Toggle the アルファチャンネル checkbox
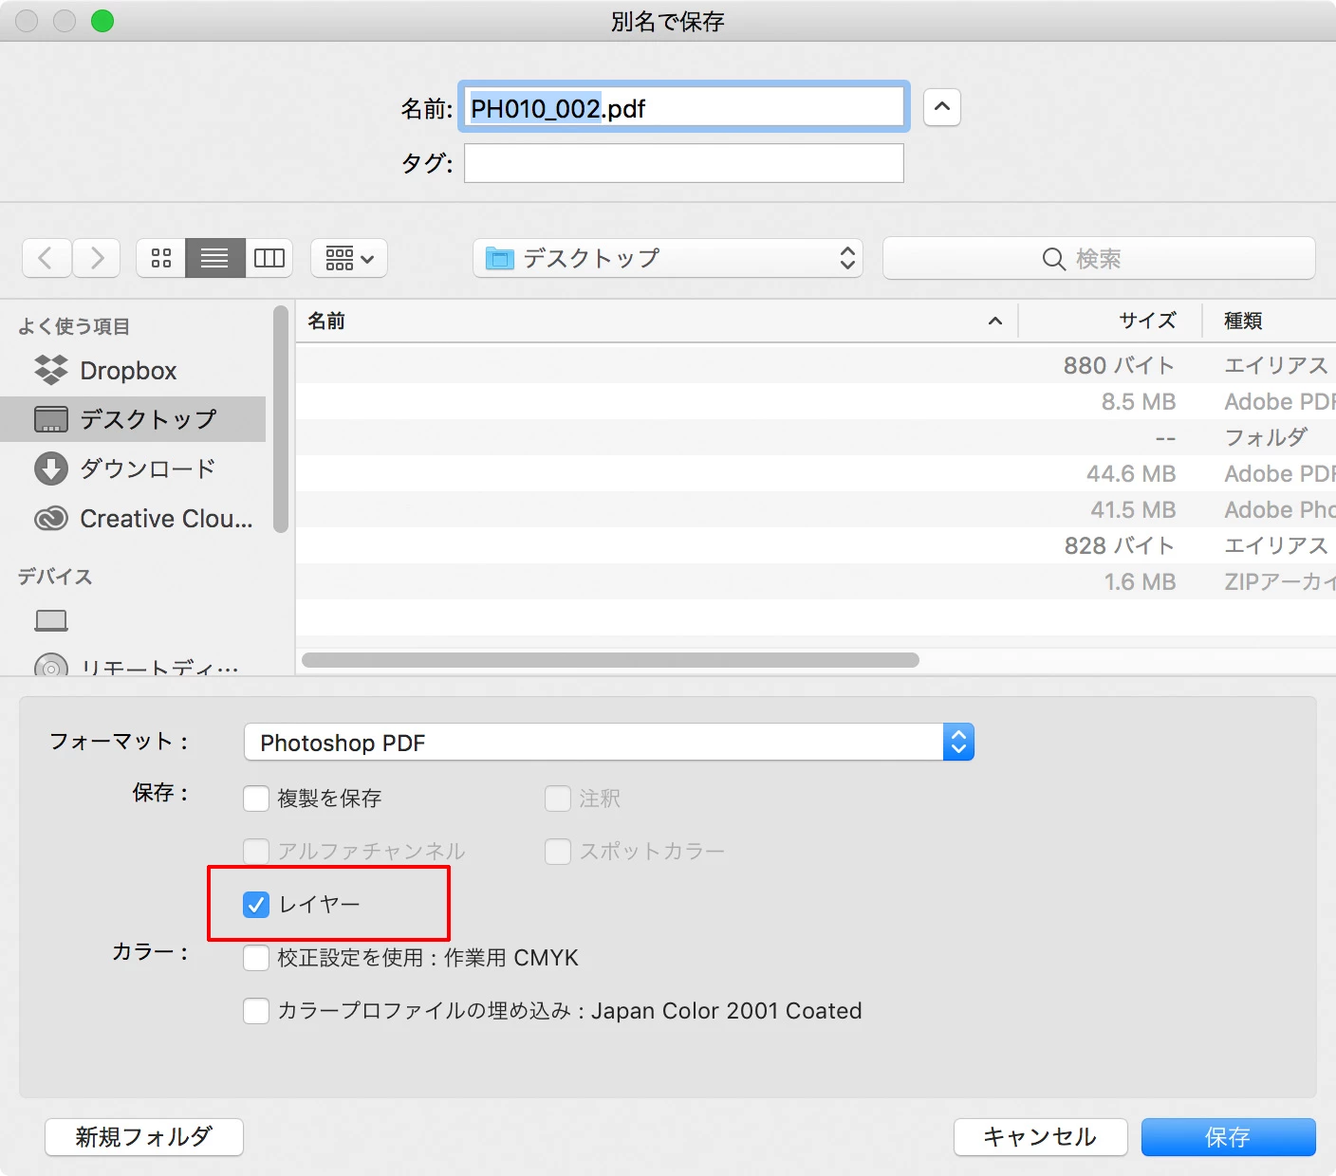Image resolution: width=1336 pixels, height=1176 pixels. 256,852
